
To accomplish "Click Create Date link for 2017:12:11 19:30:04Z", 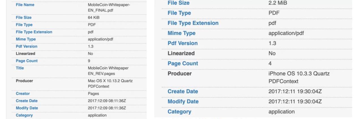I will [183, 92].
